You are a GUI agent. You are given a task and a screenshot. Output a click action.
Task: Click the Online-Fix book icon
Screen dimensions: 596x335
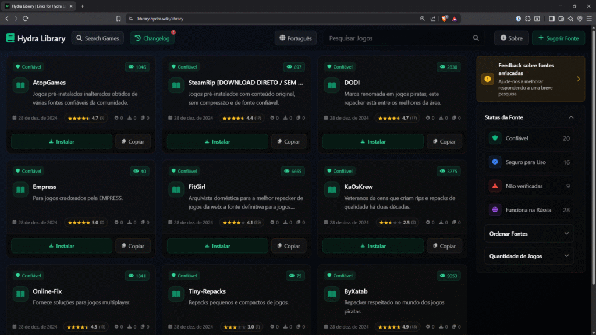pos(20,294)
